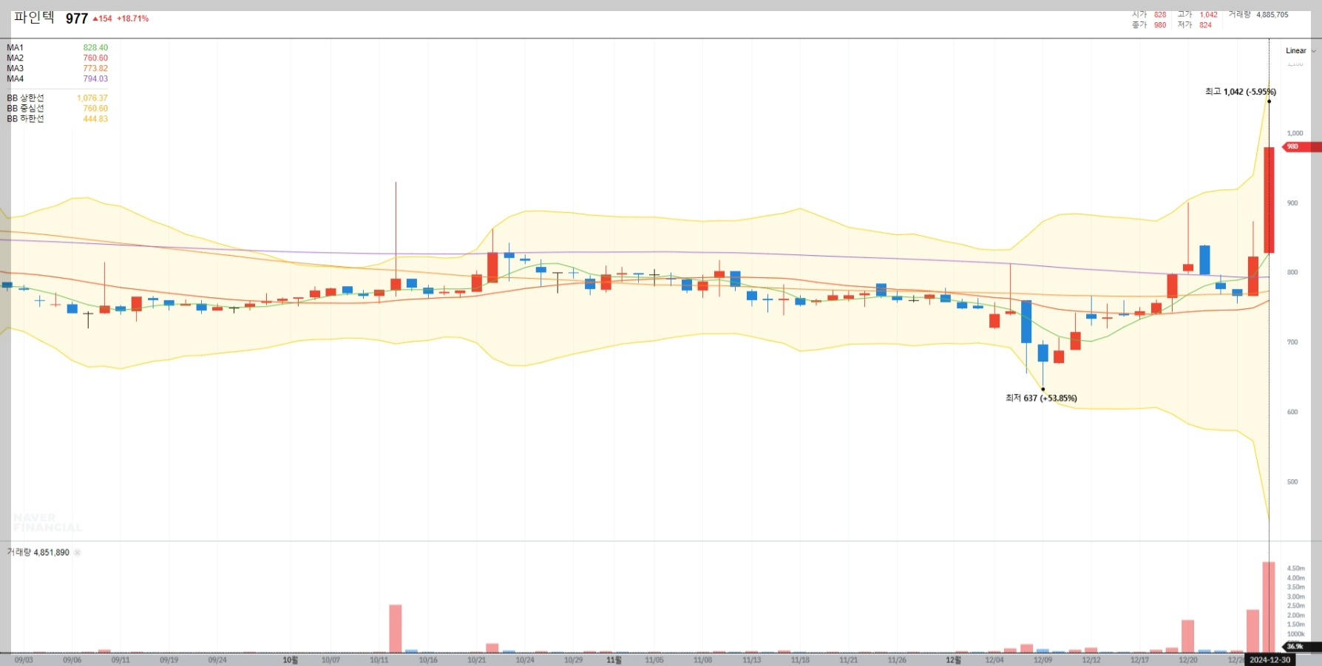The width and height of the screenshot is (1322, 666).
Task: Click the 파인텍 stock name title
Action: (34, 18)
